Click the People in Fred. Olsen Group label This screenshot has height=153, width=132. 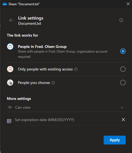click(x=42, y=47)
